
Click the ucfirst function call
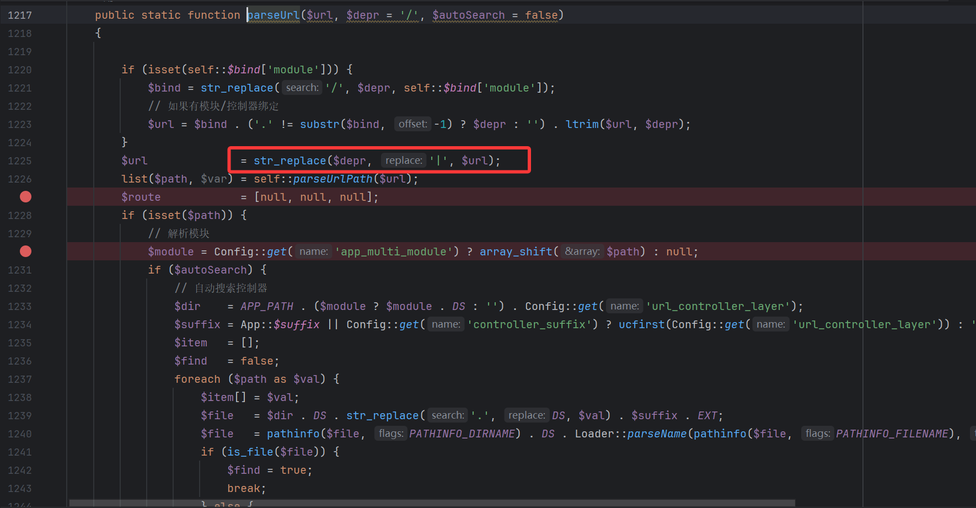click(641, 324)
